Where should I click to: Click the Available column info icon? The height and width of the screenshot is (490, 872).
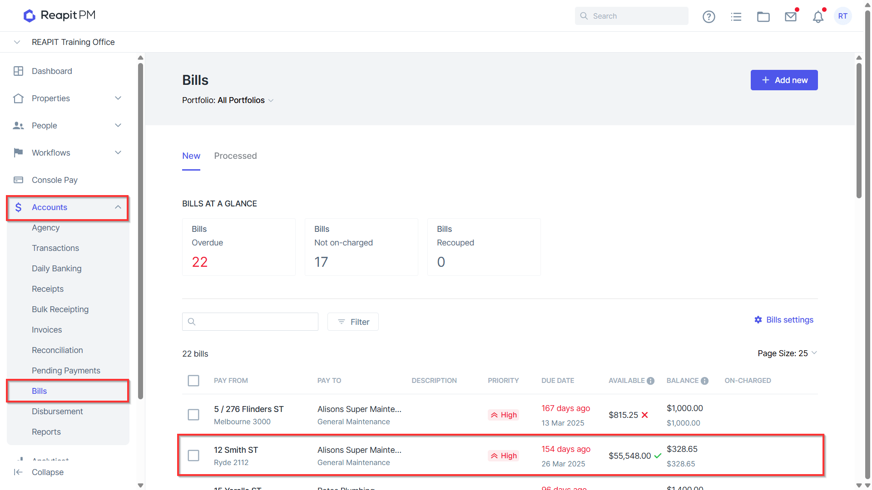[x=650, y=381]
